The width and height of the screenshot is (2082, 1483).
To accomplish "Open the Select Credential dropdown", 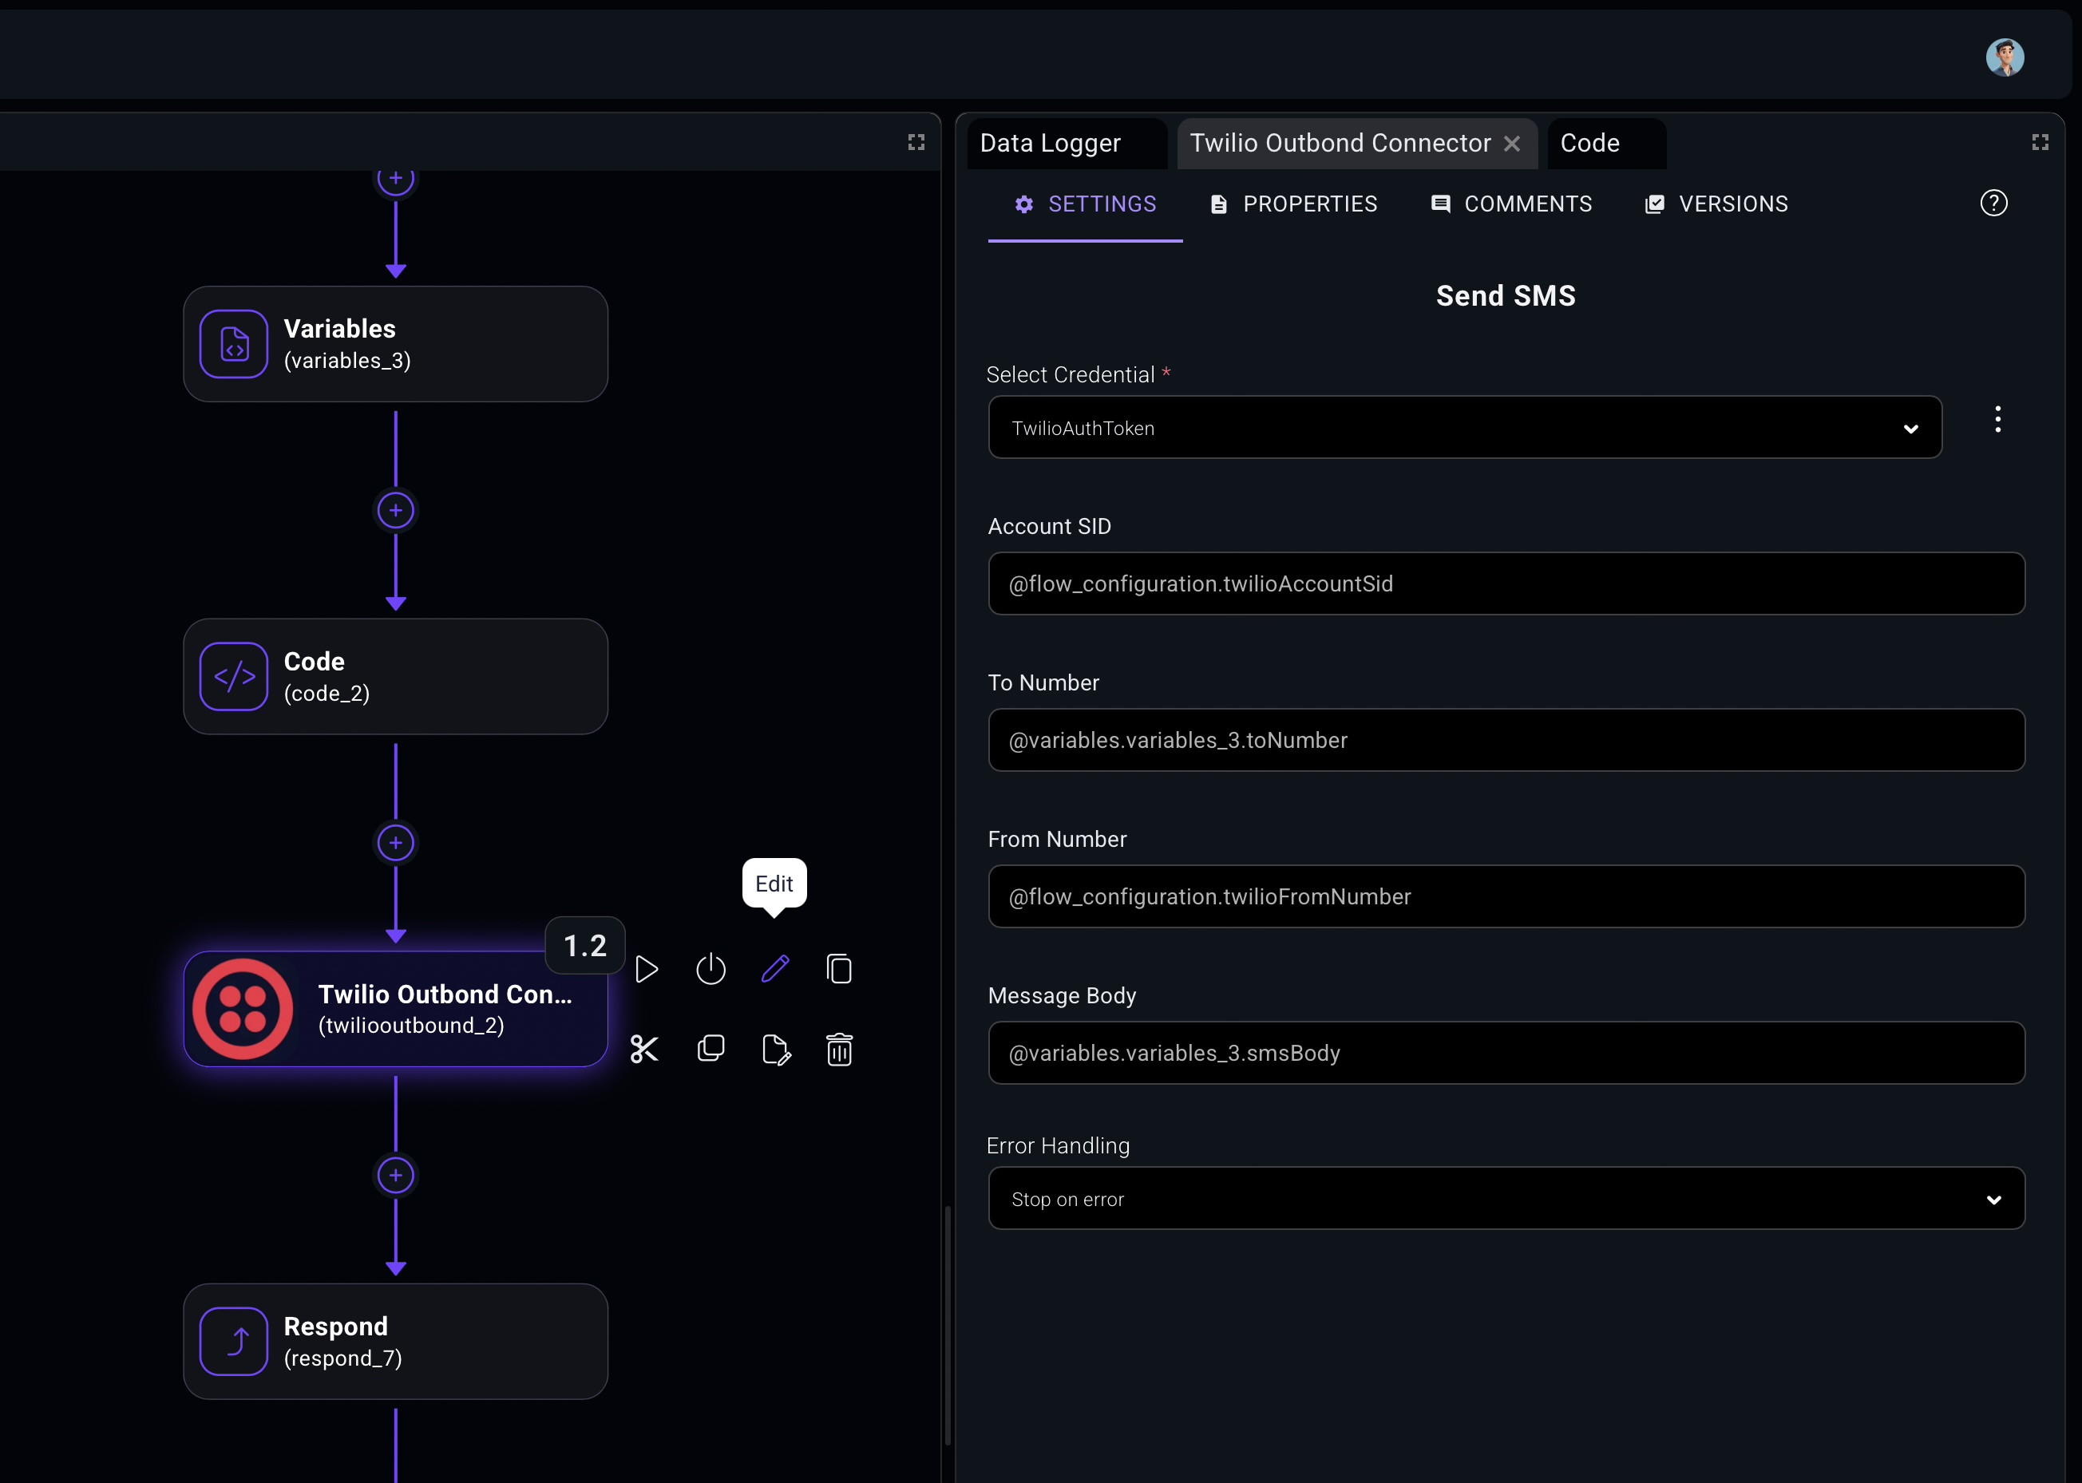I will [x=1465, y=427].
